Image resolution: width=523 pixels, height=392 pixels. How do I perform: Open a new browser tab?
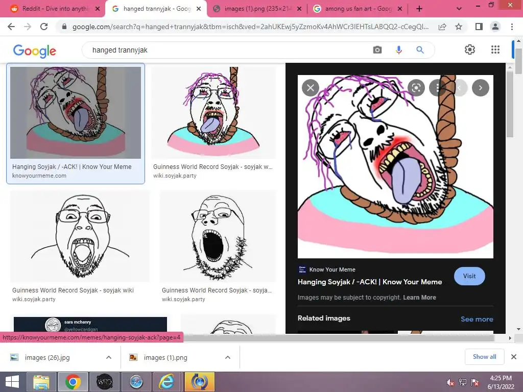click(419, 9)
